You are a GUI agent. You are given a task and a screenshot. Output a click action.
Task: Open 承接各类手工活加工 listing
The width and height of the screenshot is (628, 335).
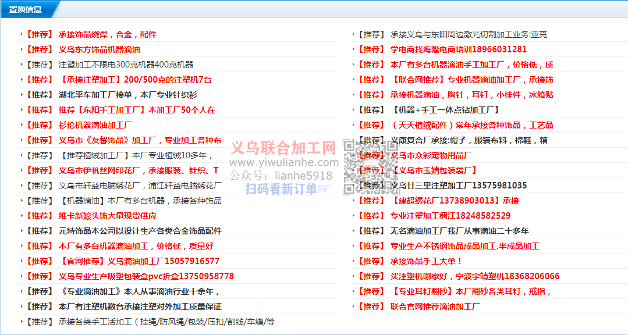click(x=166, y=322)
